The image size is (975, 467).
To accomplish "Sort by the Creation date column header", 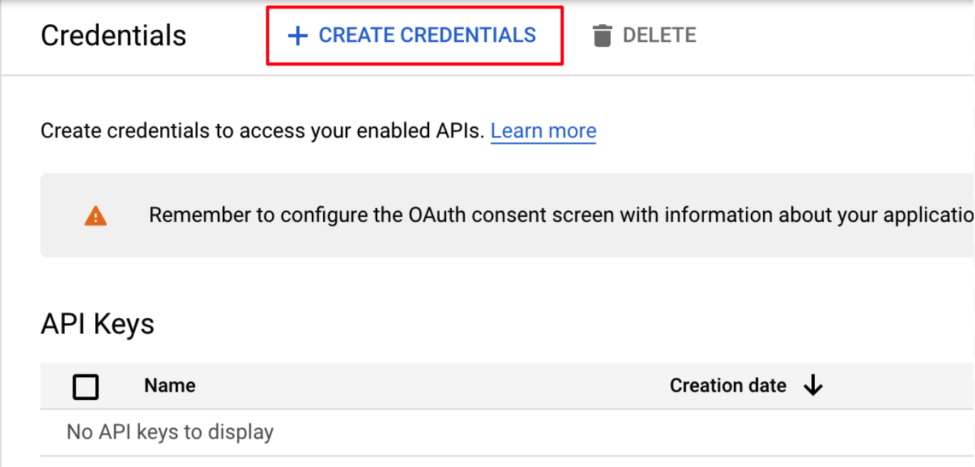I will pyautogui.click(x=728, y=386).
